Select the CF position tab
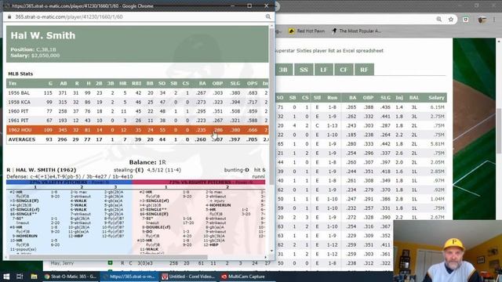This screenshot has height=282, width=502. (x=344, y=70)
